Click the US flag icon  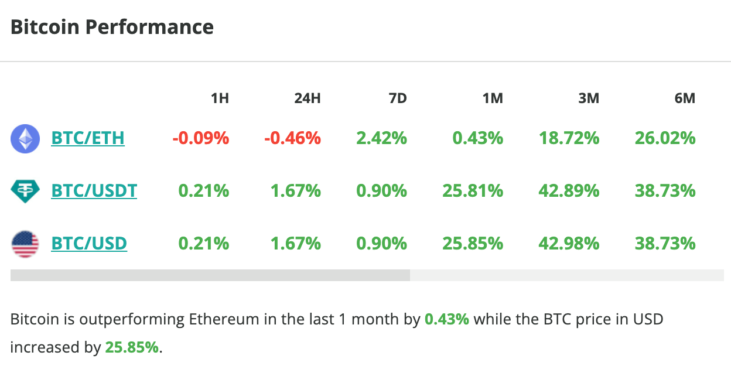25,244
